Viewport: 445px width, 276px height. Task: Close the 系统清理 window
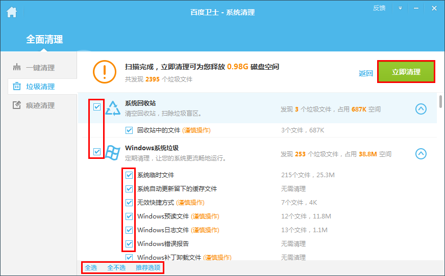coord(434,8)
